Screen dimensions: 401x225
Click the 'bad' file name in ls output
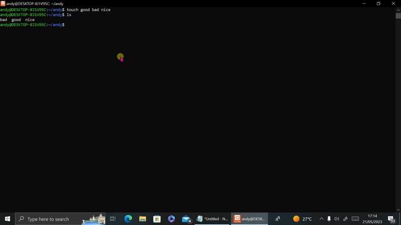3,19
